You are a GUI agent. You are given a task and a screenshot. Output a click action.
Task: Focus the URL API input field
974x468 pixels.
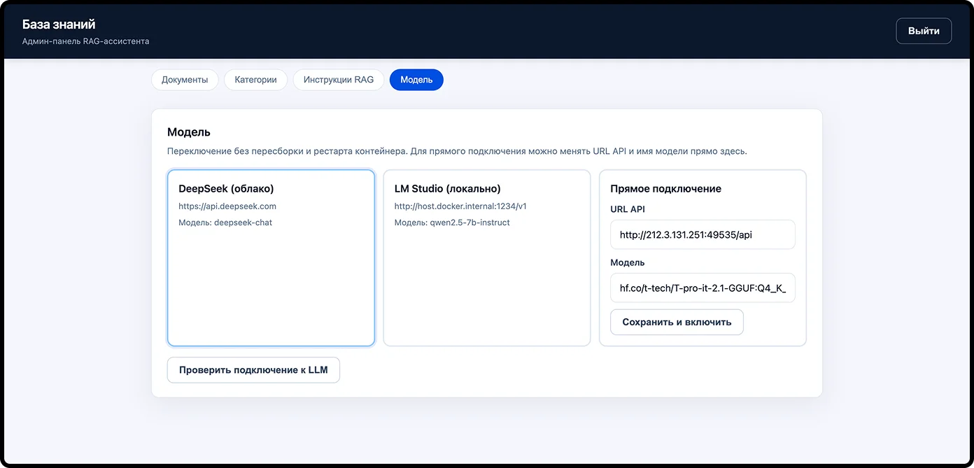(x=703, y=234)
